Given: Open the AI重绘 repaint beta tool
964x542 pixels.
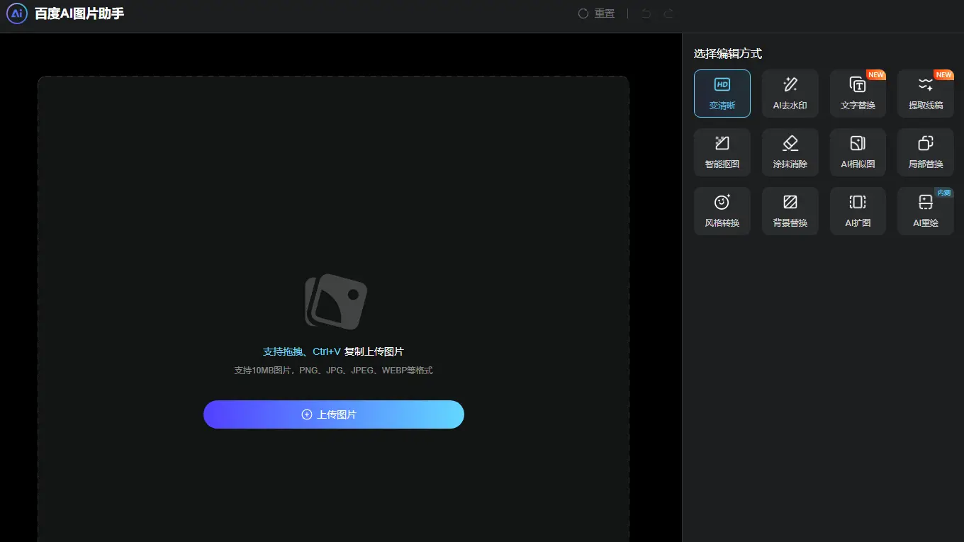Looking at the screenshot, I should point(925,210).
